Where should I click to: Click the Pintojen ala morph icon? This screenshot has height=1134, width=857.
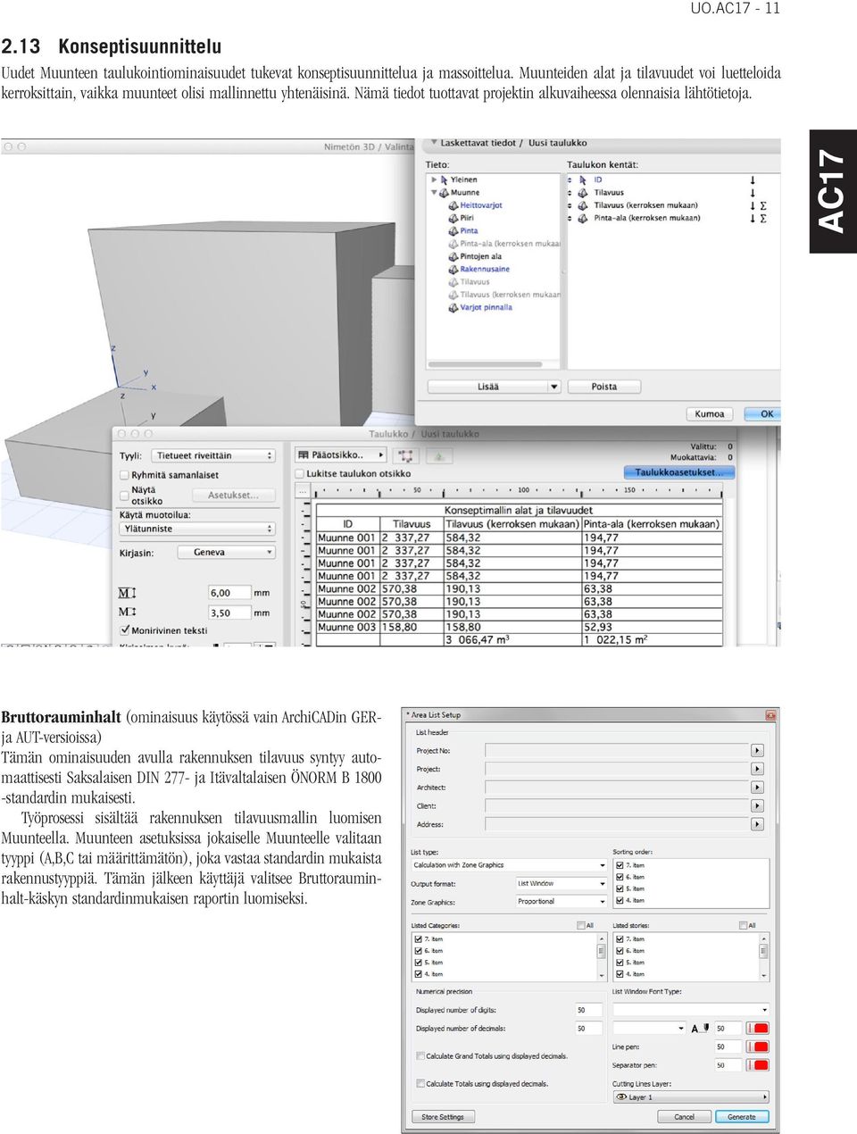453,256
